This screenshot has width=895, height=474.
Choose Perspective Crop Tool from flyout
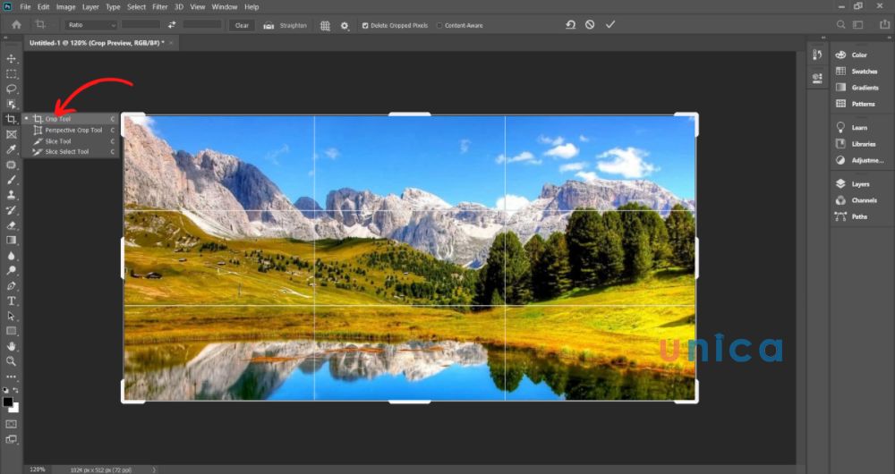[71, 130]
